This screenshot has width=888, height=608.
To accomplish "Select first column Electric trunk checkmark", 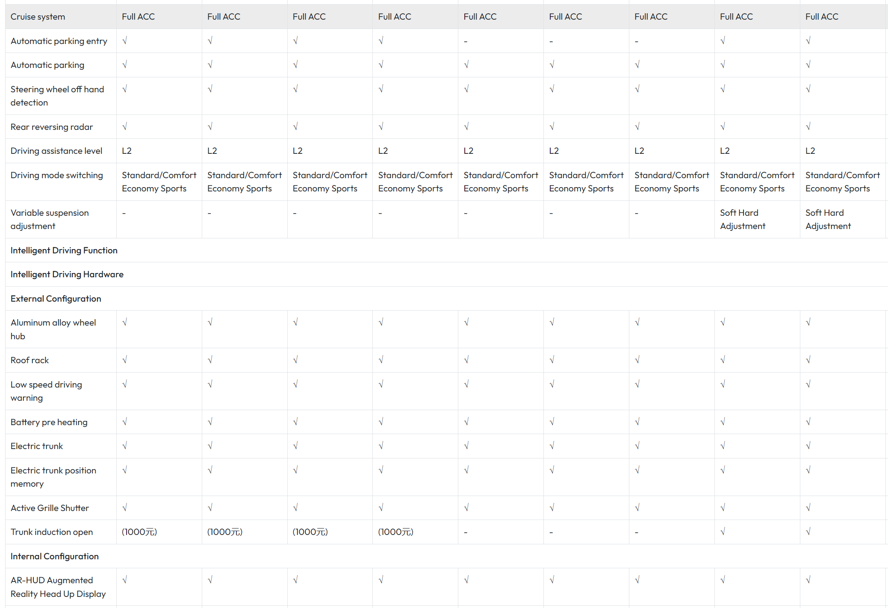I will tap(125, 446).
